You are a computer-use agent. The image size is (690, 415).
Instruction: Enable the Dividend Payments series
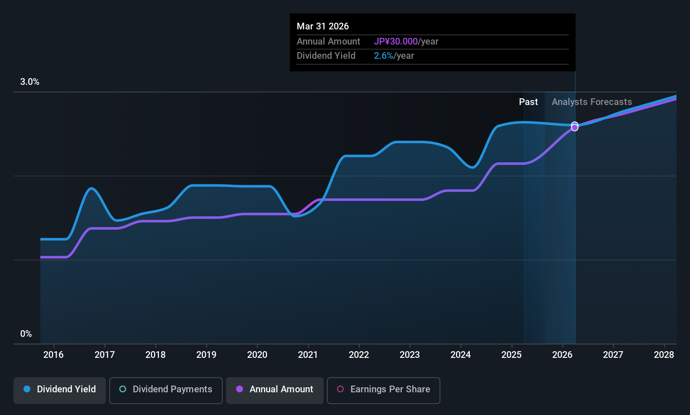(166, 390)
